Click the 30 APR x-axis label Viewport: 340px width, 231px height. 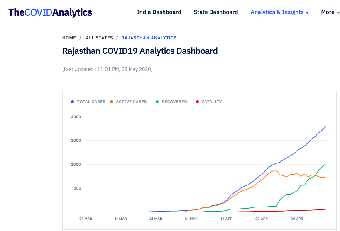coord(297,219)
